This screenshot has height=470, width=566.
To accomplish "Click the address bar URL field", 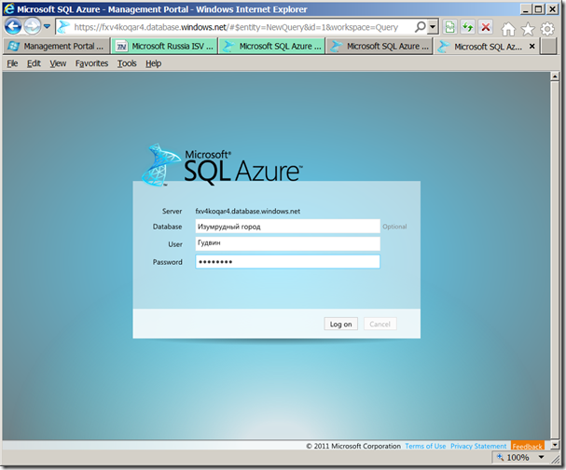I will point(236,27).
